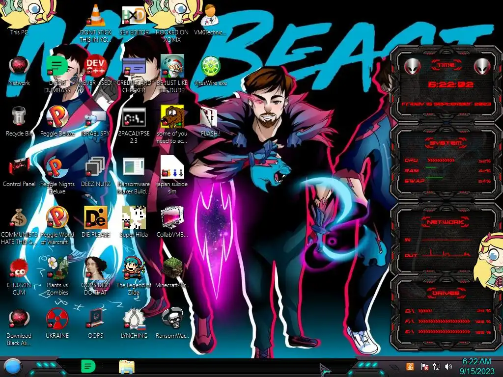Viewport: 503px width, 377px height.
Task: Click the SYSTEM gadget header
Action: pos(446,143)
